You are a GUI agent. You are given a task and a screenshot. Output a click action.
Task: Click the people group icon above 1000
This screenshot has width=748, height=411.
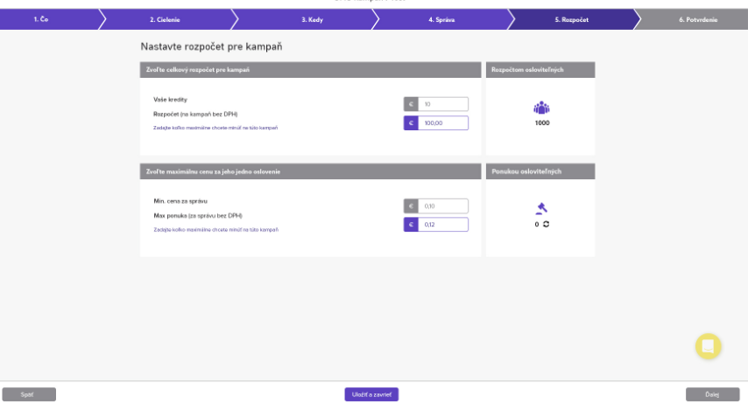pyautogui.click(x=541, y=108)
